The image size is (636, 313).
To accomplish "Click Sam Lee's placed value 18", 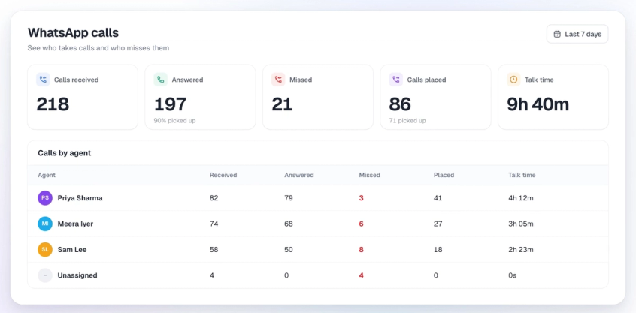I will [x=438, y=250].
